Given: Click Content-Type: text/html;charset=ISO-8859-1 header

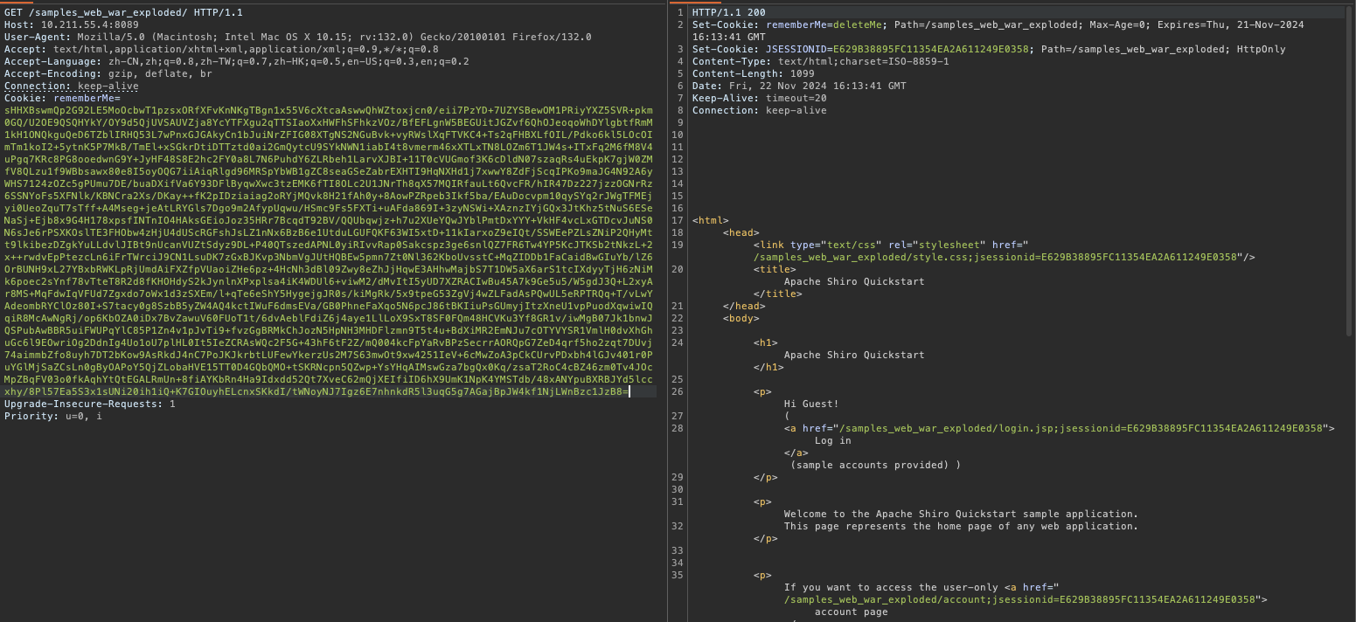Looking at the screenshot, I should click(x=820, y=61).
